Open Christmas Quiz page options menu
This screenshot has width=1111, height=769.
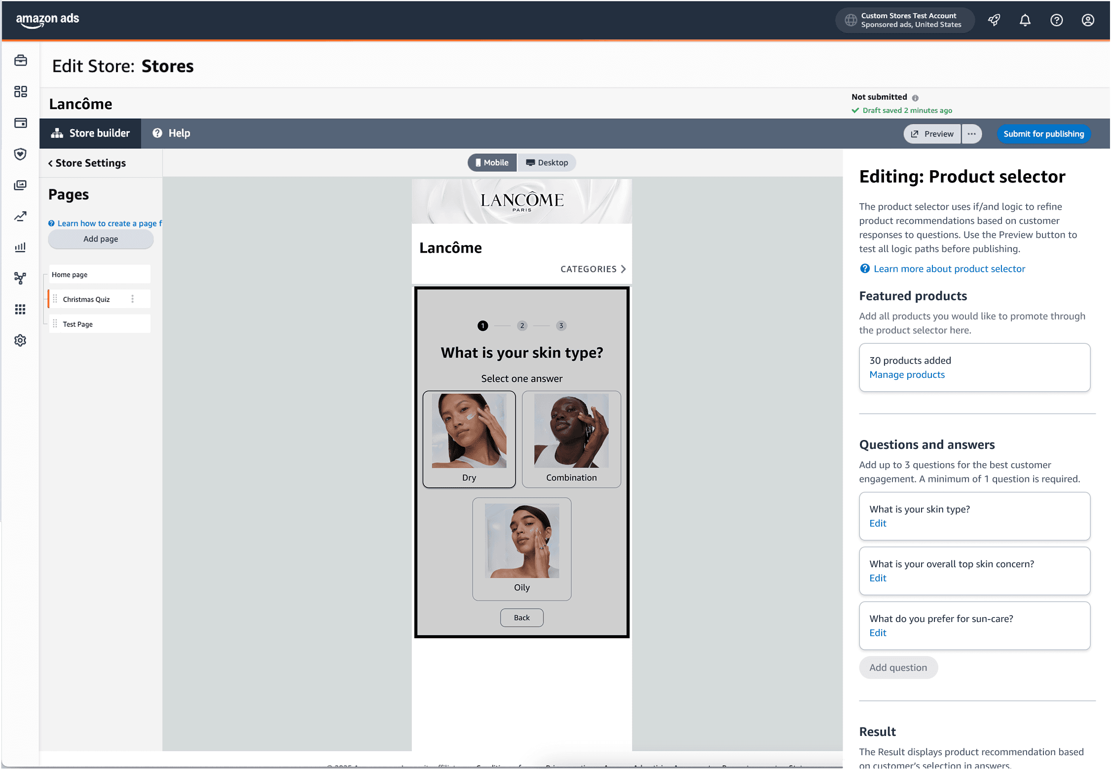point(133,299)
